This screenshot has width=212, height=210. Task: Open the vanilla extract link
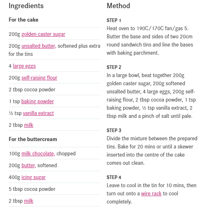(38, 113)
